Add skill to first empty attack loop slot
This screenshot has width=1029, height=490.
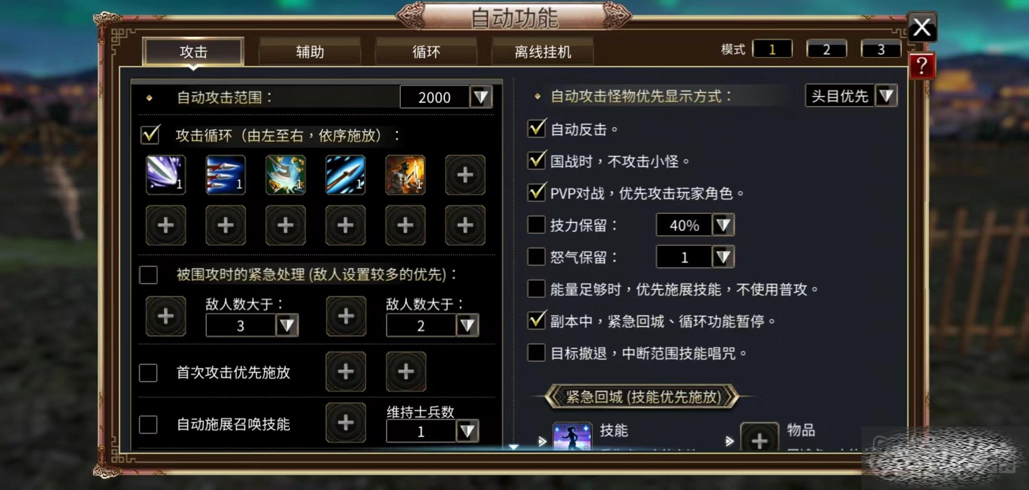pyautogui.click(x=465, y=175)
